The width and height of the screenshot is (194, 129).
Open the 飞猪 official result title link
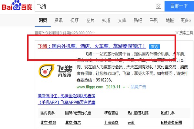point(92,46)
